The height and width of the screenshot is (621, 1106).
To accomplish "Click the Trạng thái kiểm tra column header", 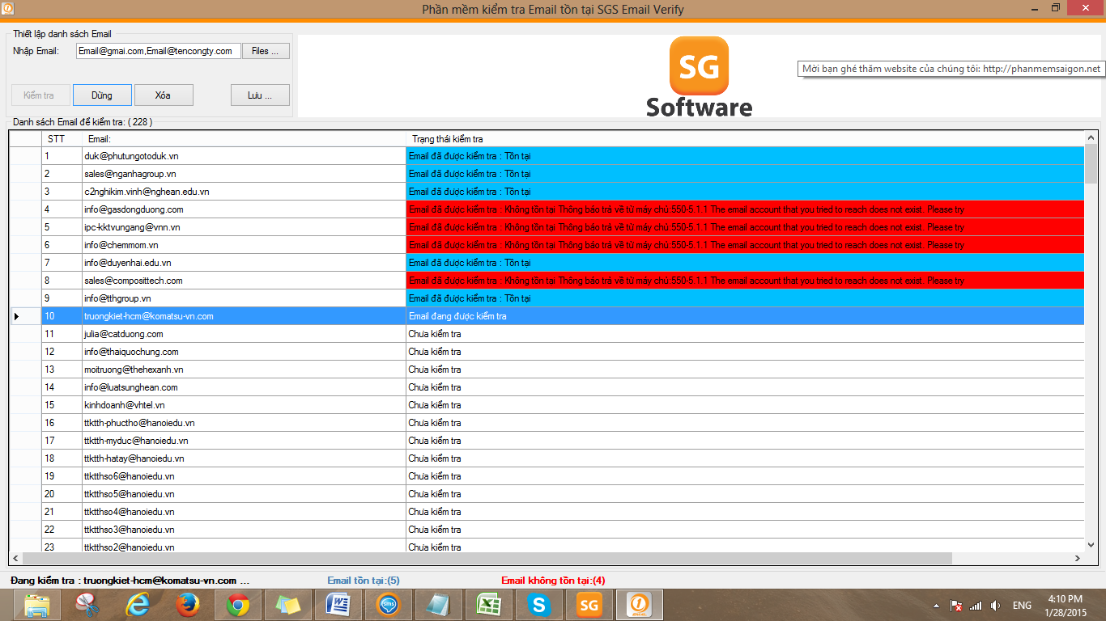I will [x=745, y=139].
